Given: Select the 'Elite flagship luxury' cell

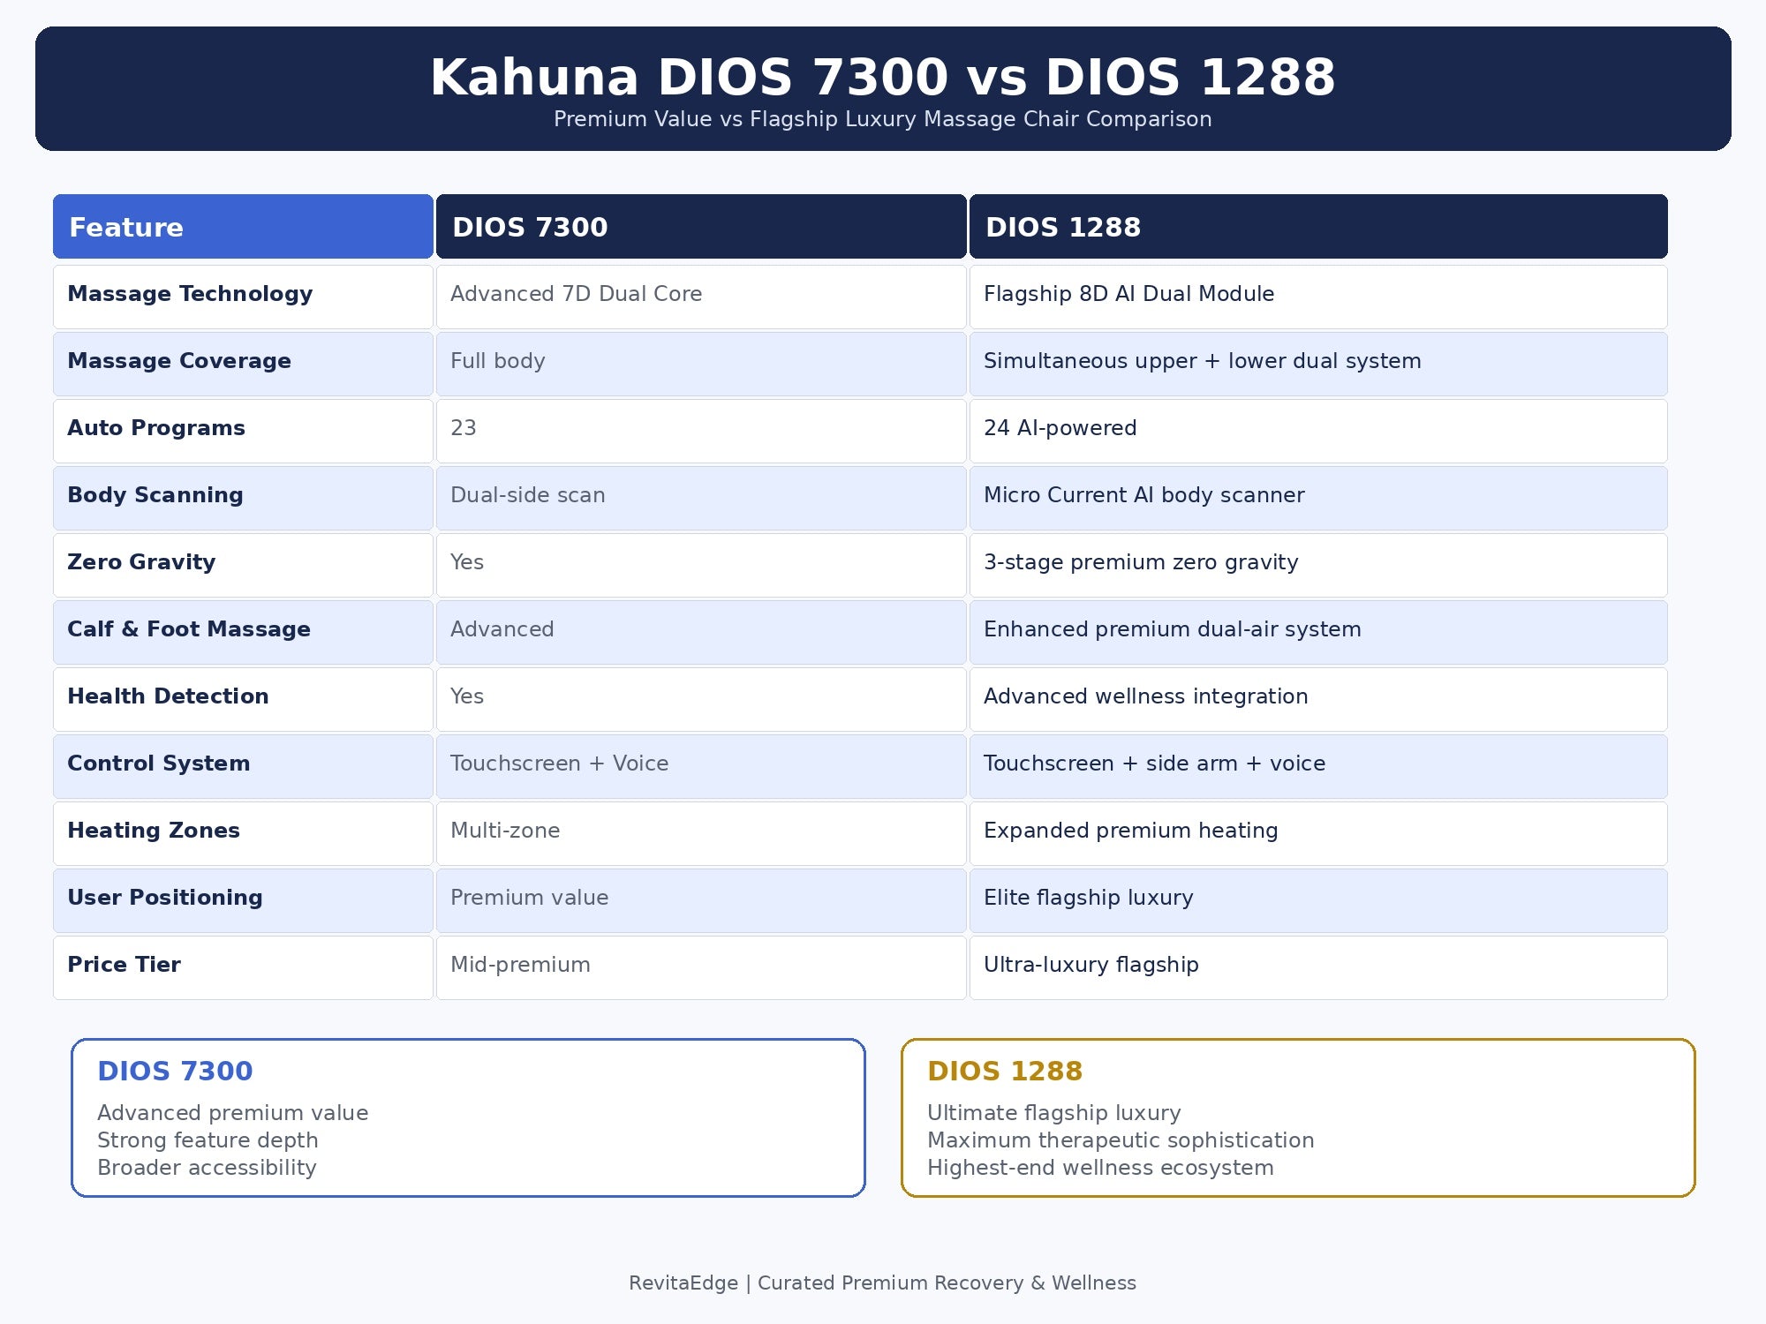Looking at the screenshot, I should (x=1318, y=901).
